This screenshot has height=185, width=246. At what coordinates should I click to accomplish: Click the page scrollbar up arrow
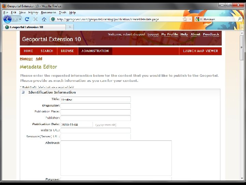pyautogui.click(x=242, y=33)
